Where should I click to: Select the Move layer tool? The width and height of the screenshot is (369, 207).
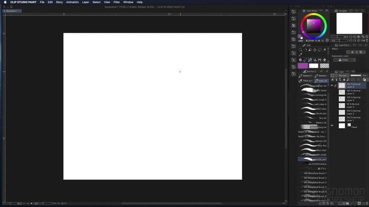[x=315, y=50]
